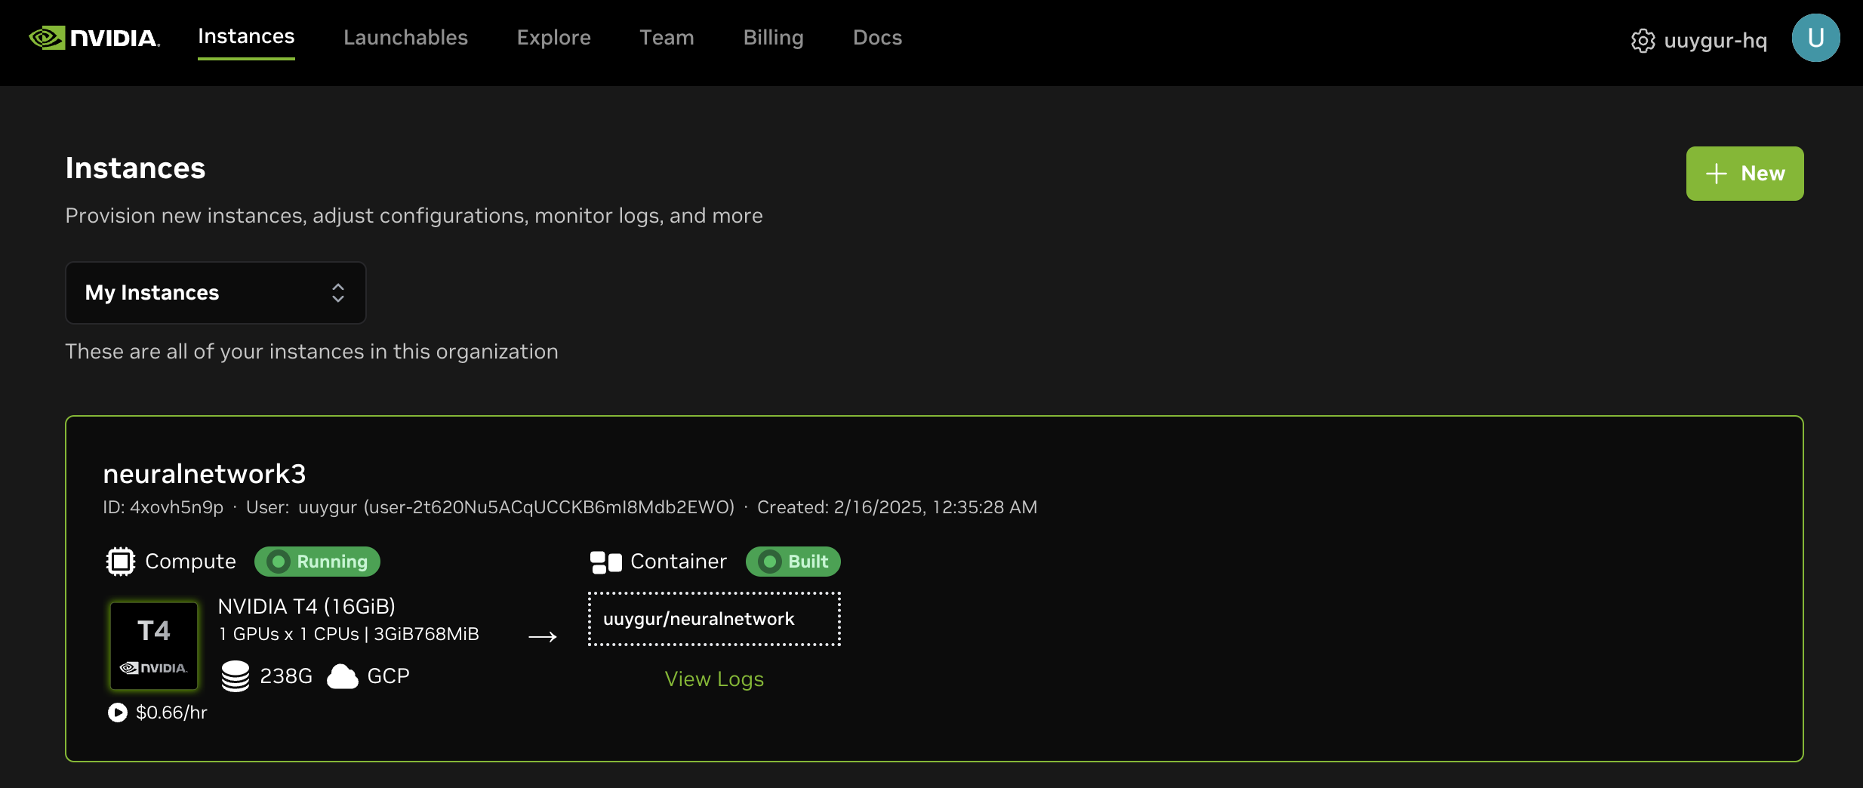Create a New instance
Image resolution: width=1863 pixels, height=788 pixels.
(x=1744, y=174)
